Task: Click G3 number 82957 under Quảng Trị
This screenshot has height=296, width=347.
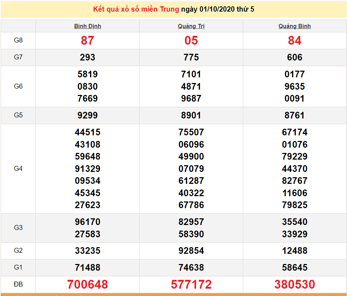Action: point(191,222)
